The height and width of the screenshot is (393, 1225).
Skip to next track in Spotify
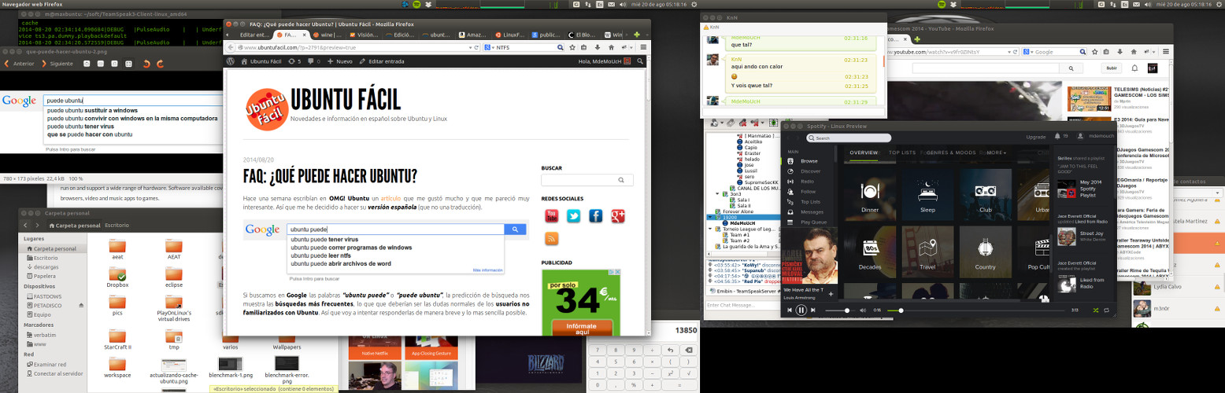(x=812, y=310)
